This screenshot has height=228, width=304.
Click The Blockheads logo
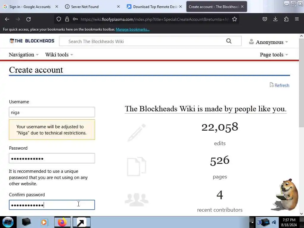[32, 41]
